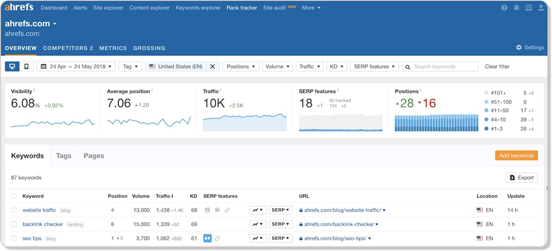Open the user account icon
The image size is (552, 251).
541,8
